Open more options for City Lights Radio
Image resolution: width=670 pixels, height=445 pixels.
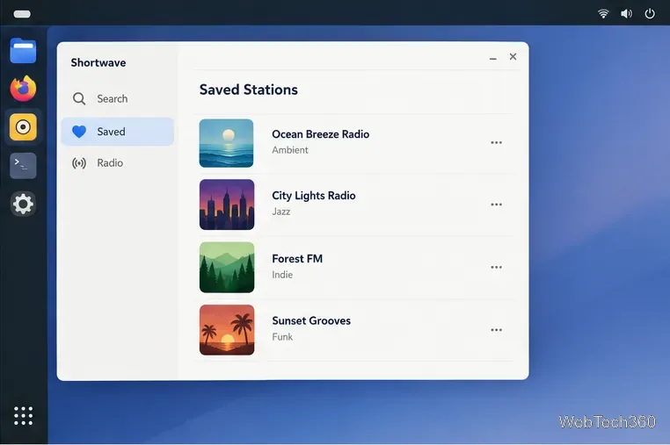(496, 205)
